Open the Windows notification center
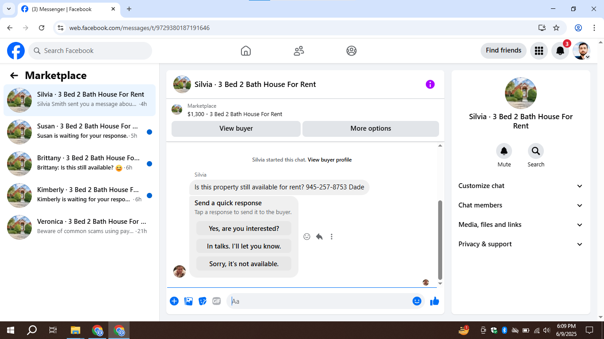The image size is (604, 339). point(589,330)
